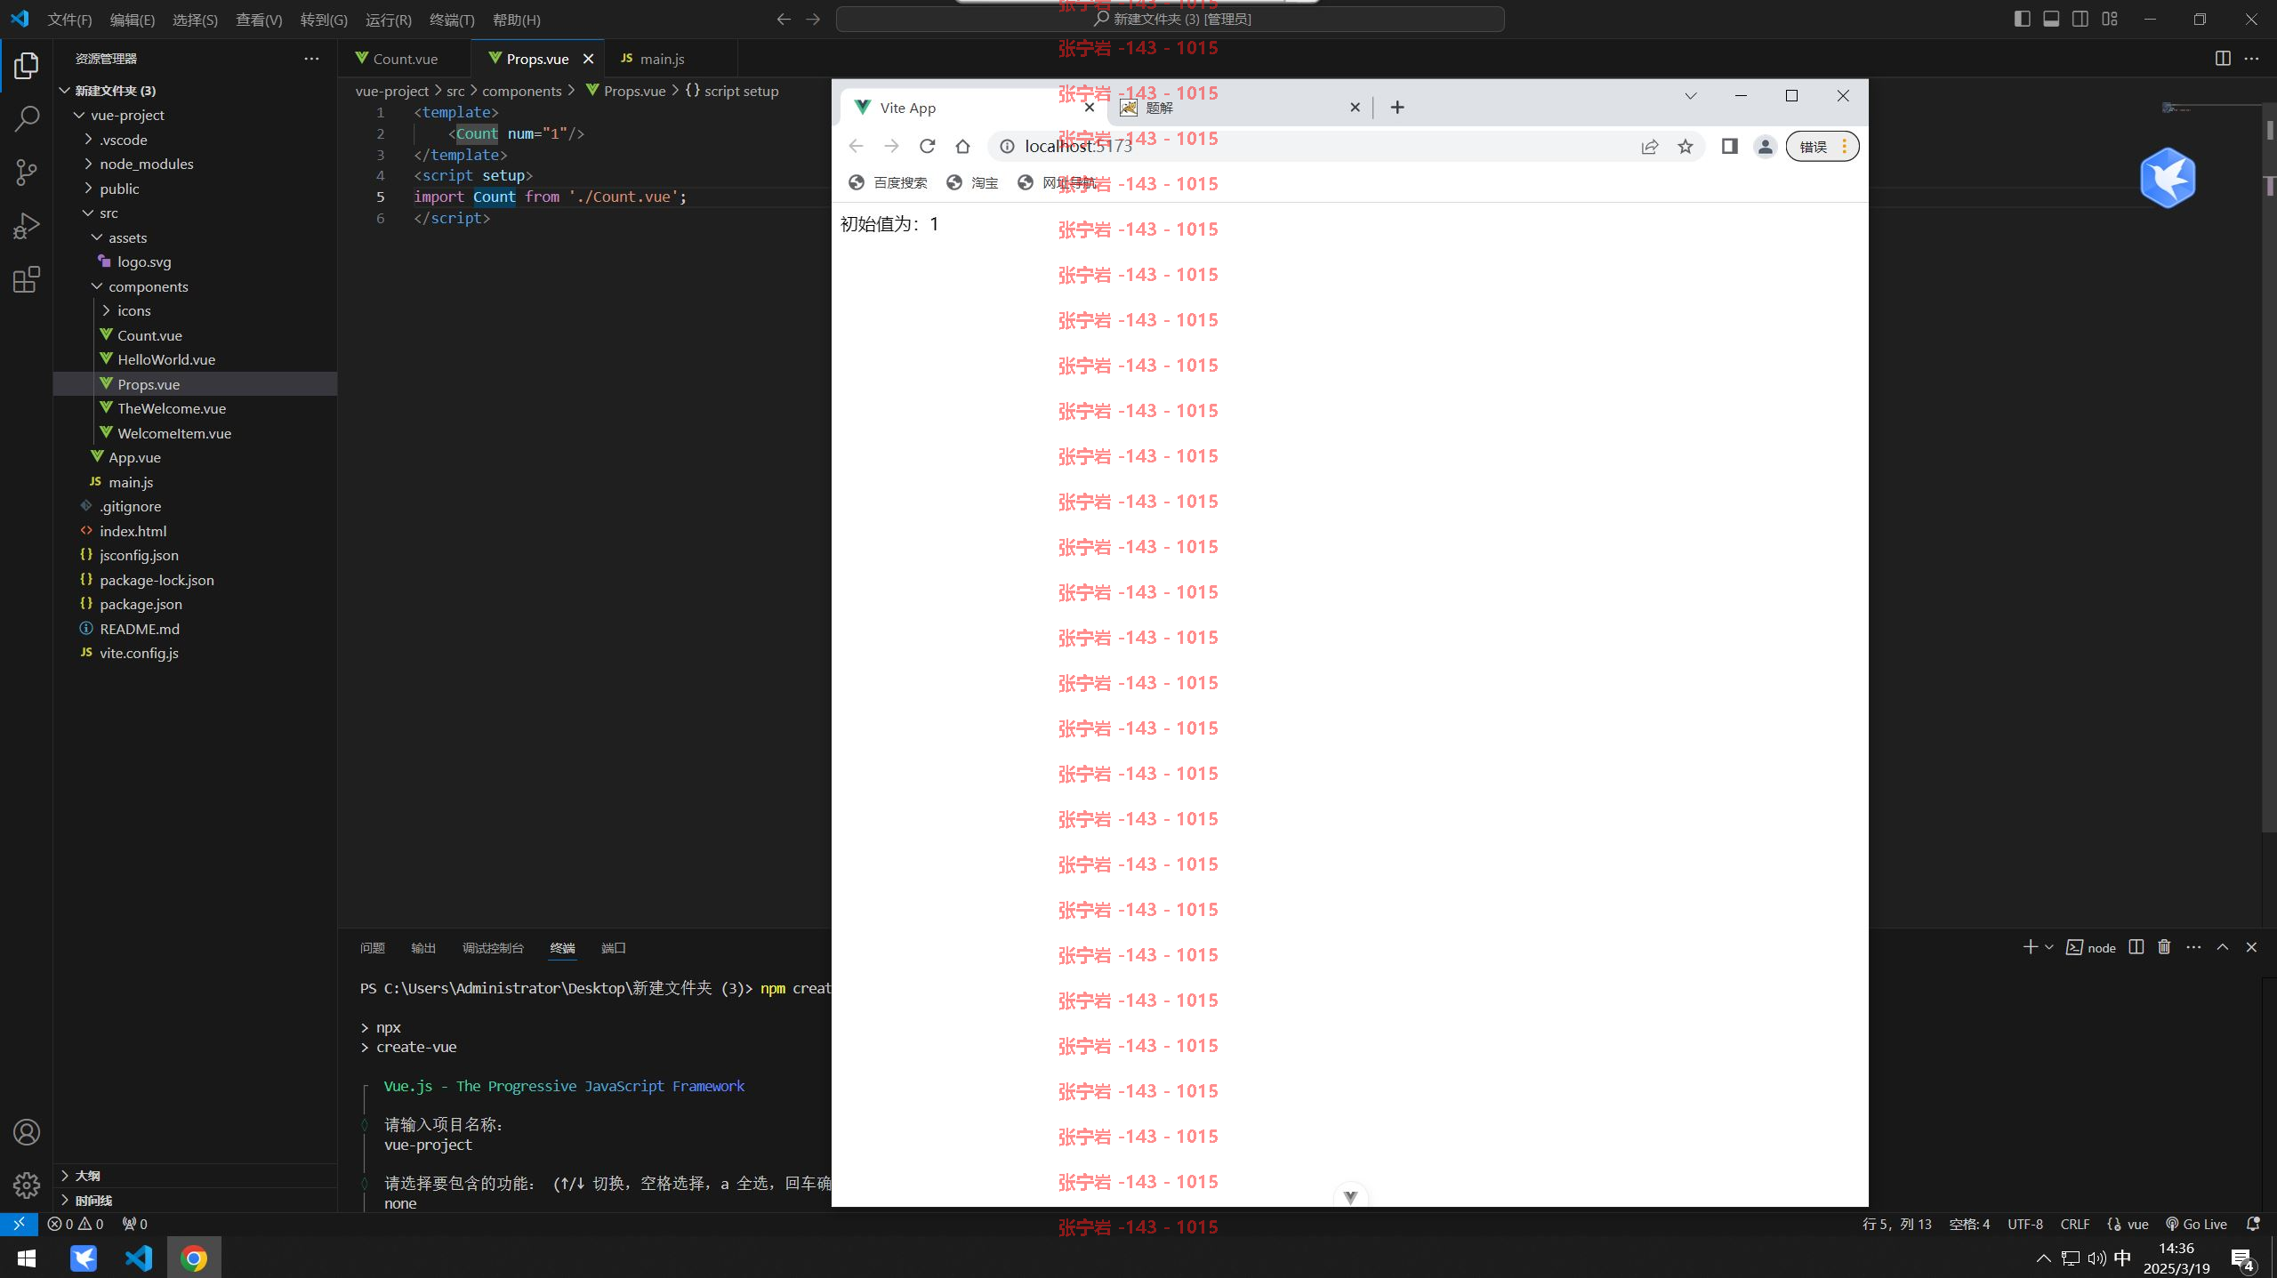Click go back arrow in VS Code title bar

pyautogui.click(x=784, y=19)
